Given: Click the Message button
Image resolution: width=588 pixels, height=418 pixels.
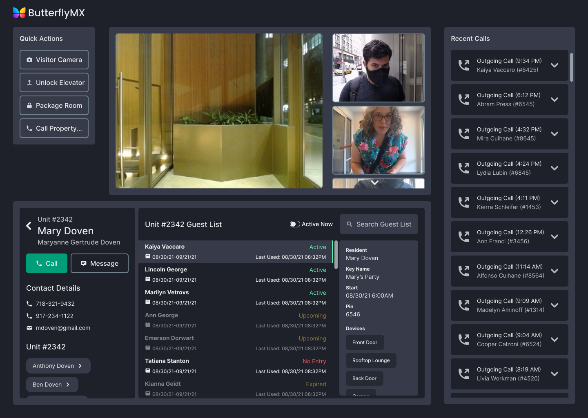Looking at the screenshot, I should [x=100, y=263].
